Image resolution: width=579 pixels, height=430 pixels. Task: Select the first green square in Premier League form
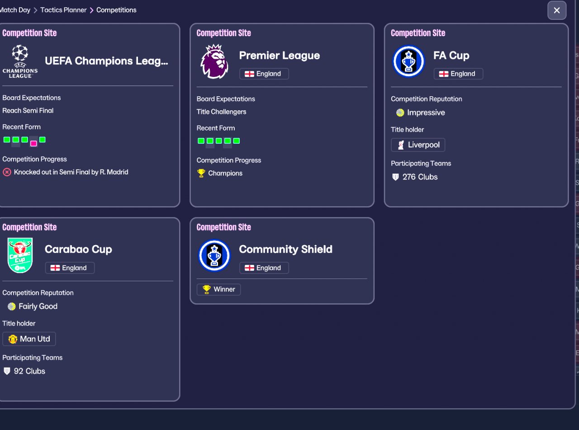201,141
